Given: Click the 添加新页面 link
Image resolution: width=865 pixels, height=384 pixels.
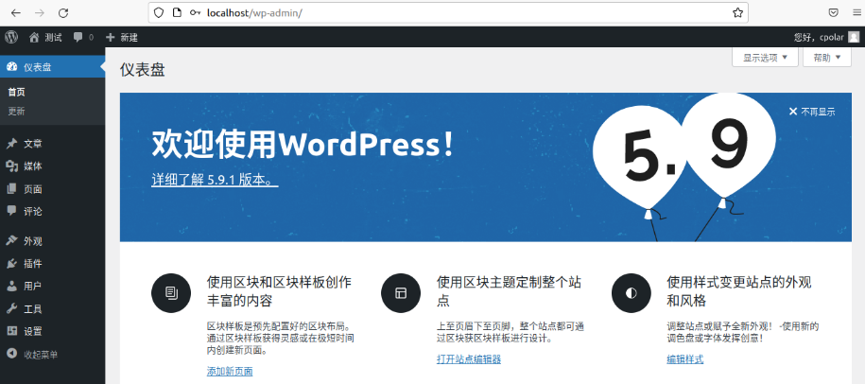Looking at the screenshot, I should (230, 372).
